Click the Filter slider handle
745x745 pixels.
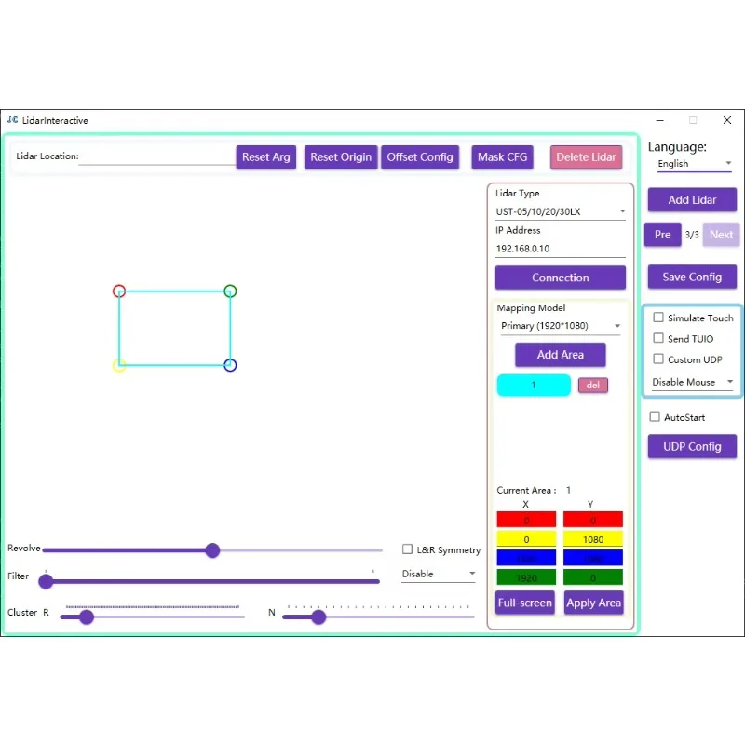click(x=46, y=581)
